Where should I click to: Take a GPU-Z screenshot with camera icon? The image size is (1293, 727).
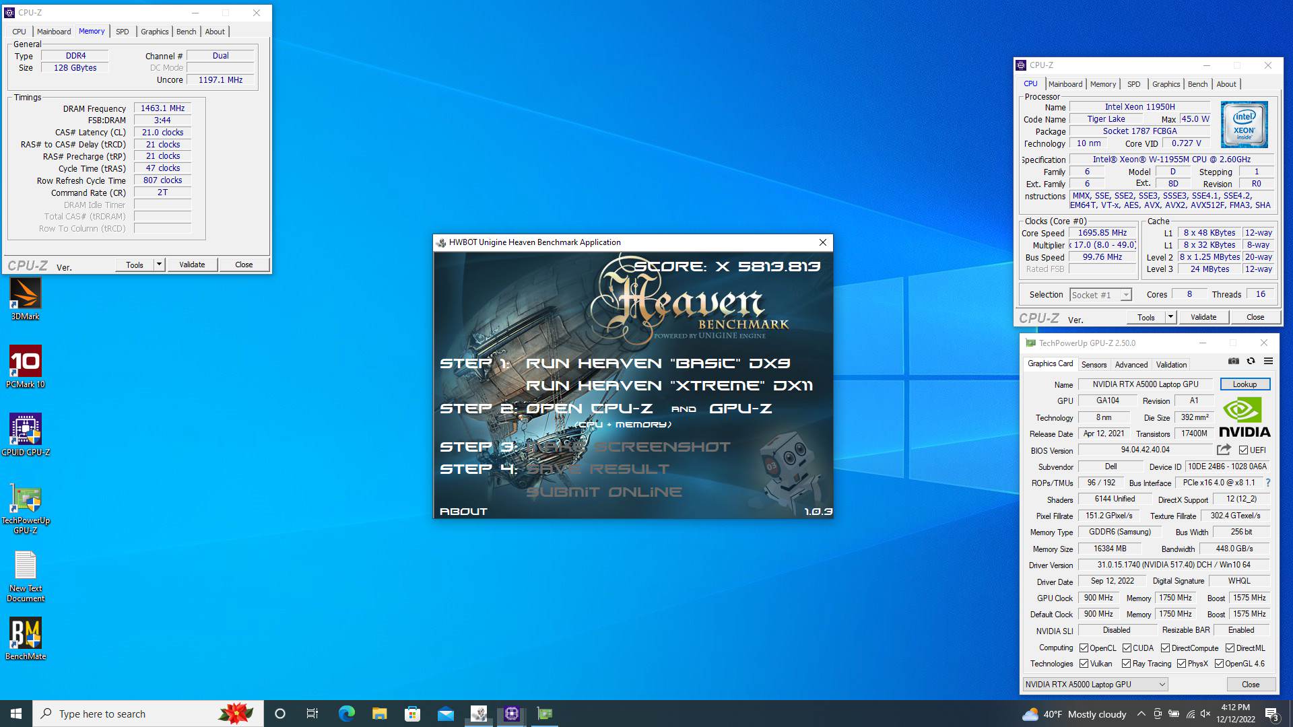[x=1233, y=361]
